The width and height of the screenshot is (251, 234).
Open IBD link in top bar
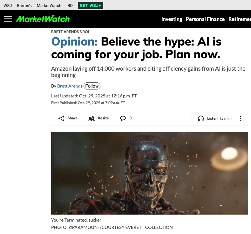(x=70, y=6)
